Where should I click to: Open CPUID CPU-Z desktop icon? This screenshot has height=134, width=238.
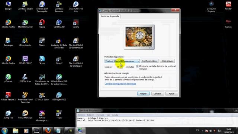[x=25, y=60]
